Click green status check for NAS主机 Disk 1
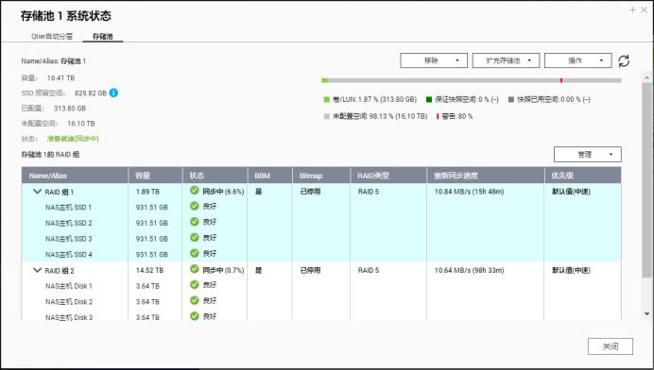The height and width of the screenshot is (370, 654). pos(195,285)
